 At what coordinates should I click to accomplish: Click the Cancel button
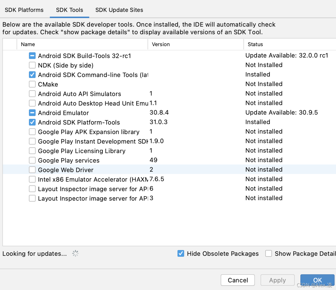point(238,280)
